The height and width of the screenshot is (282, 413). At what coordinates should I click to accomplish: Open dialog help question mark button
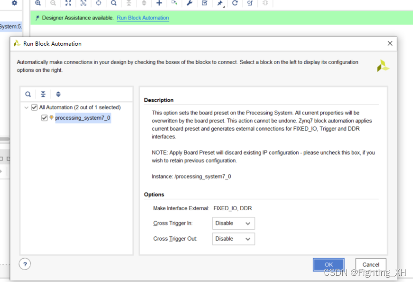[25, 264]
